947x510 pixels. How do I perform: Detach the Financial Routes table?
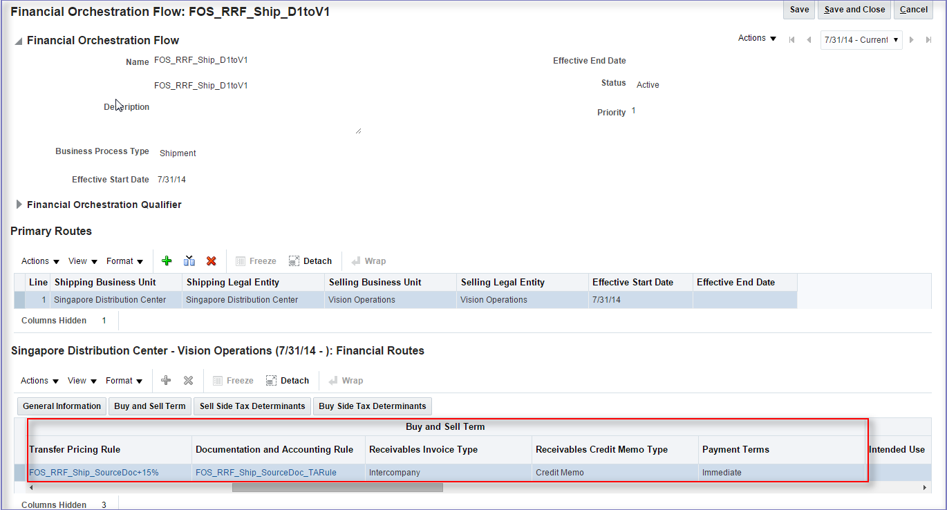click(287, 380)
